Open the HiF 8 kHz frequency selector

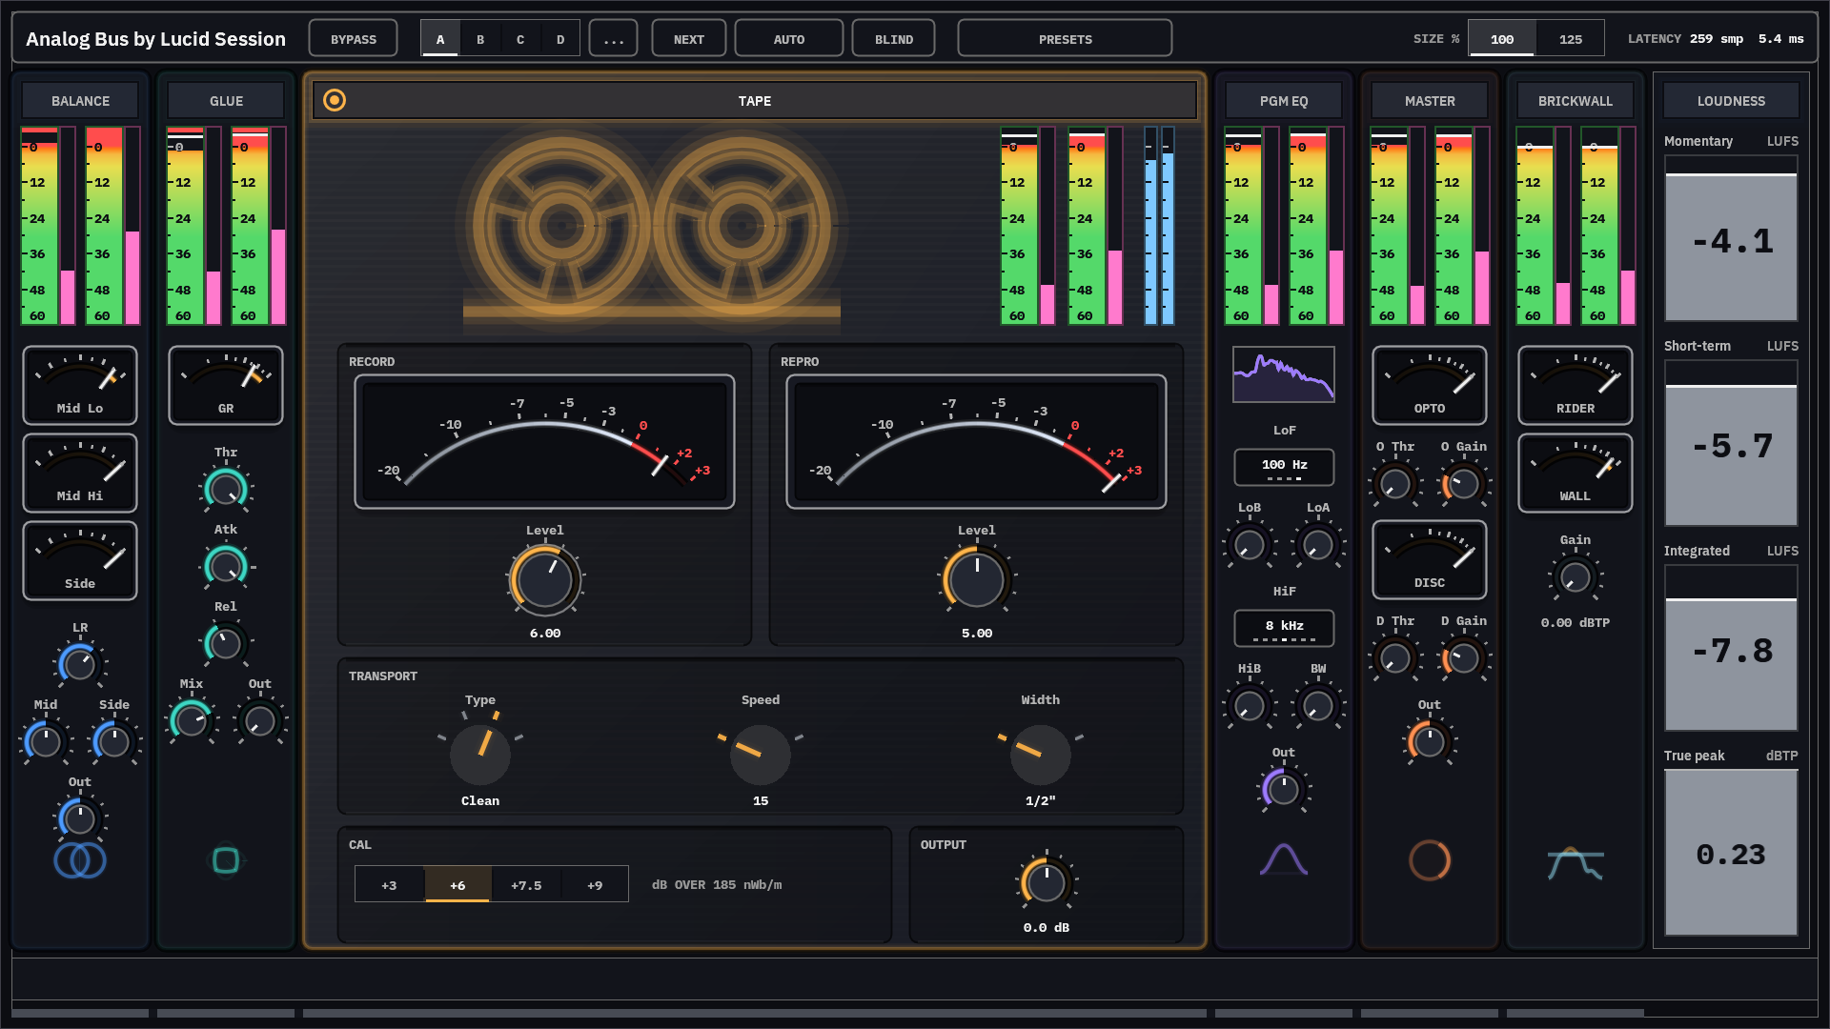point(1284,628)
